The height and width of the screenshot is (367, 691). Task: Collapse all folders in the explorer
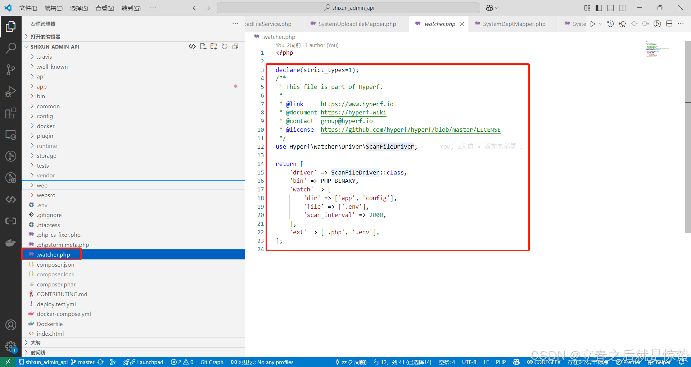tap(235, 46)
